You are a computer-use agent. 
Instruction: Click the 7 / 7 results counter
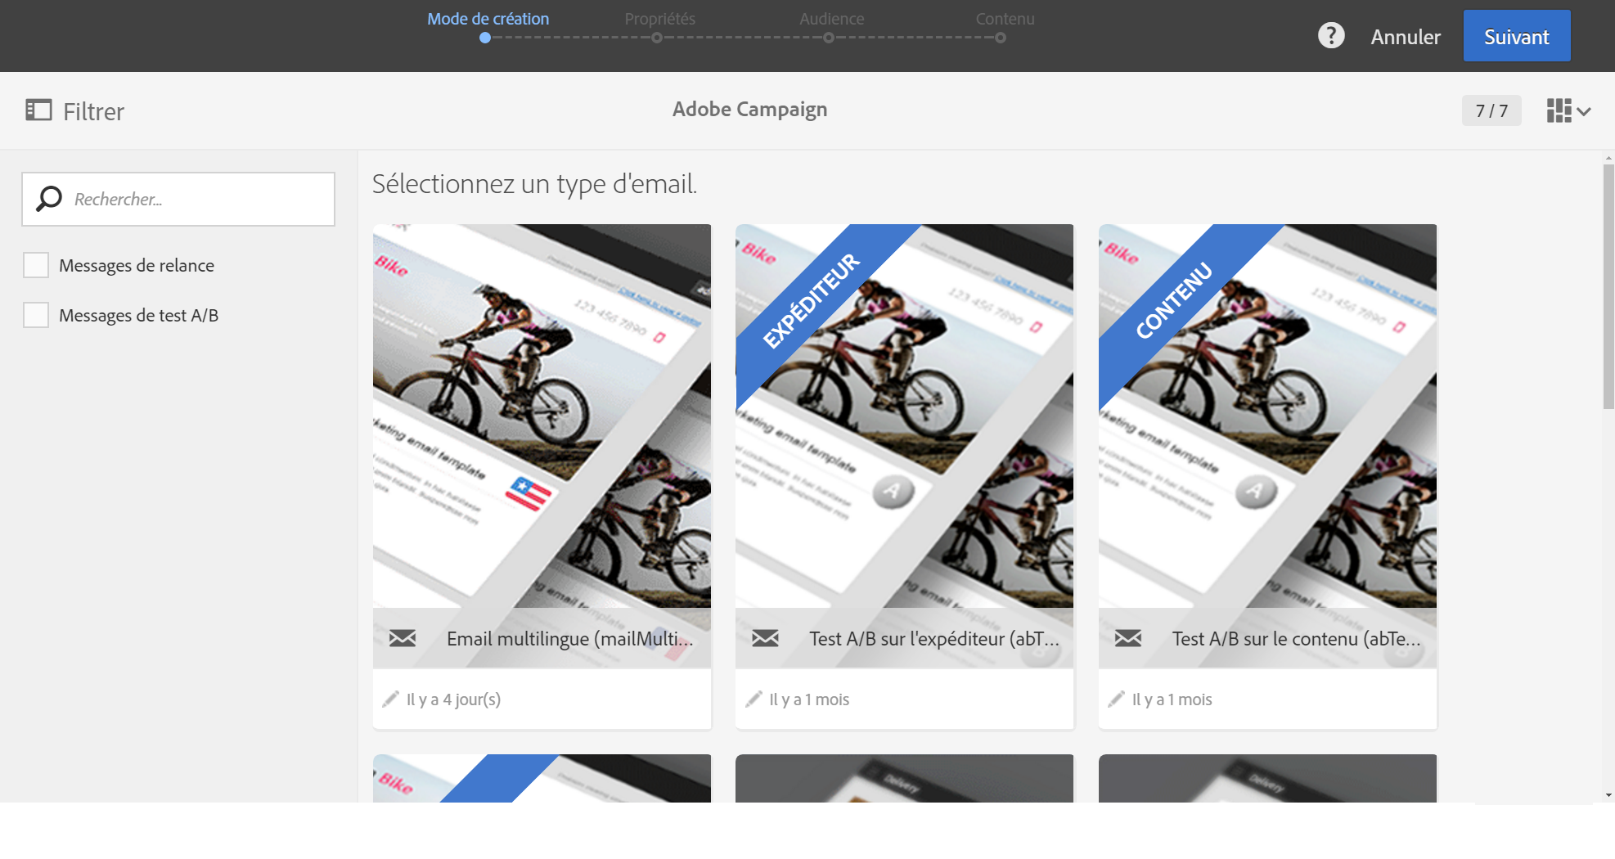[x=1491, y=110]
